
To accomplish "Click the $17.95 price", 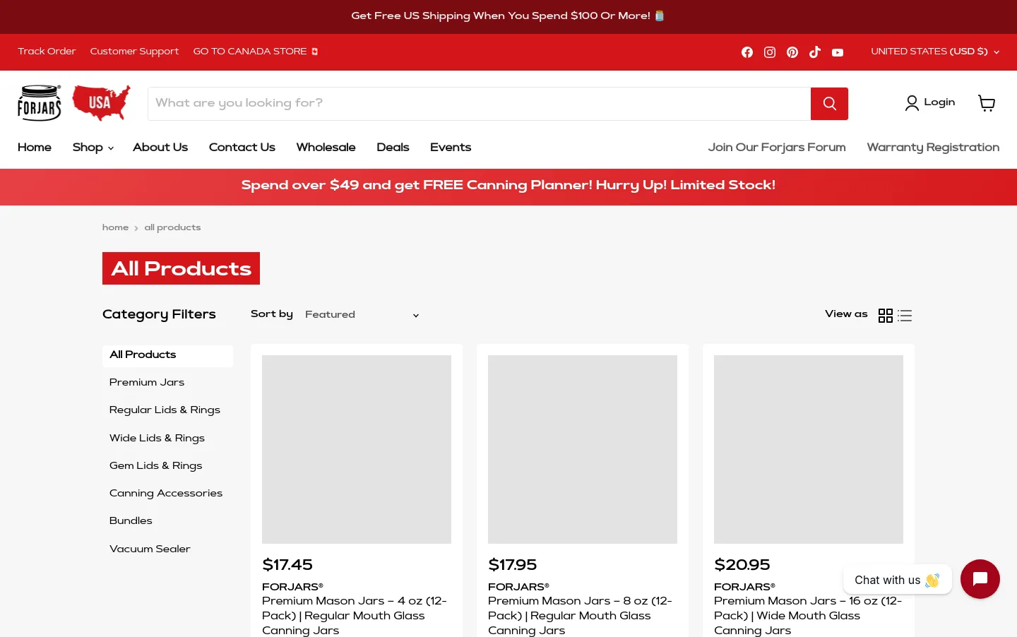I will point(513,565).
